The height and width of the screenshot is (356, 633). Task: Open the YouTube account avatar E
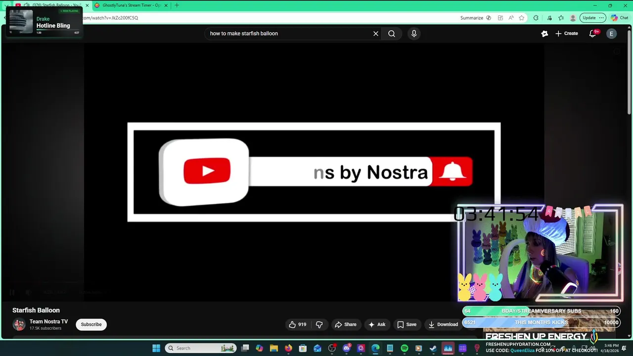(x=611, y=34)
